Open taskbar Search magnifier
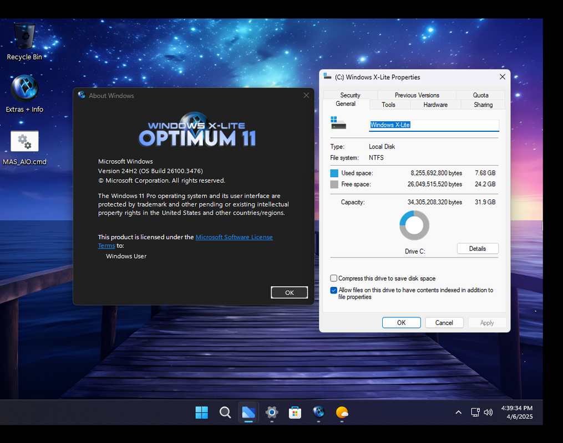 click(225, 413)
